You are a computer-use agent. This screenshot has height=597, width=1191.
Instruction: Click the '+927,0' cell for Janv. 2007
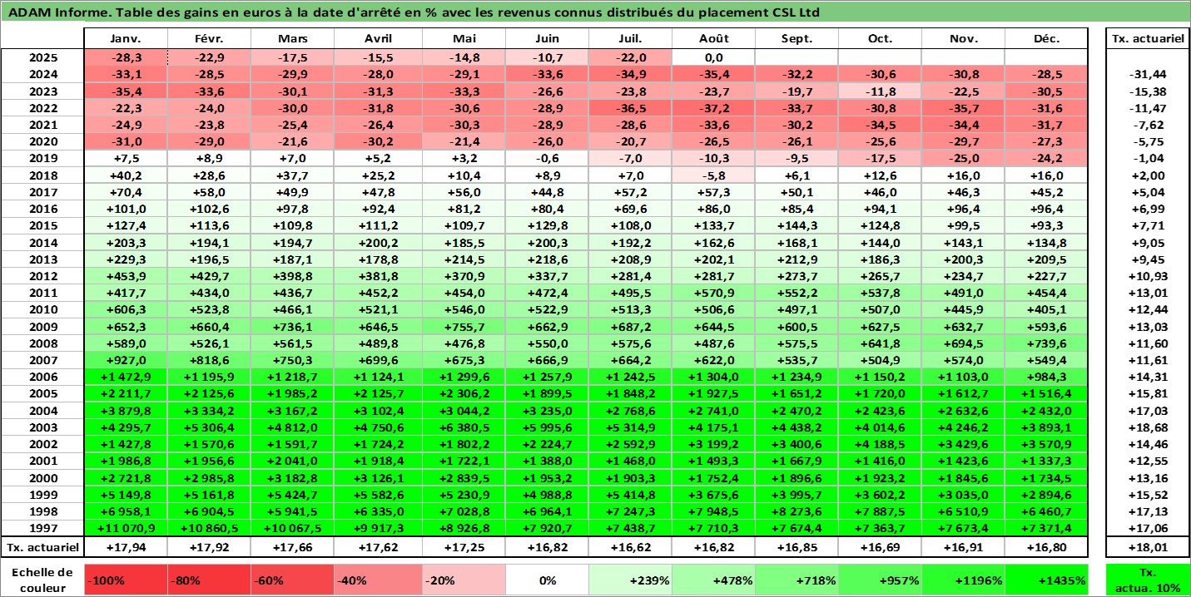coord(127,359)
